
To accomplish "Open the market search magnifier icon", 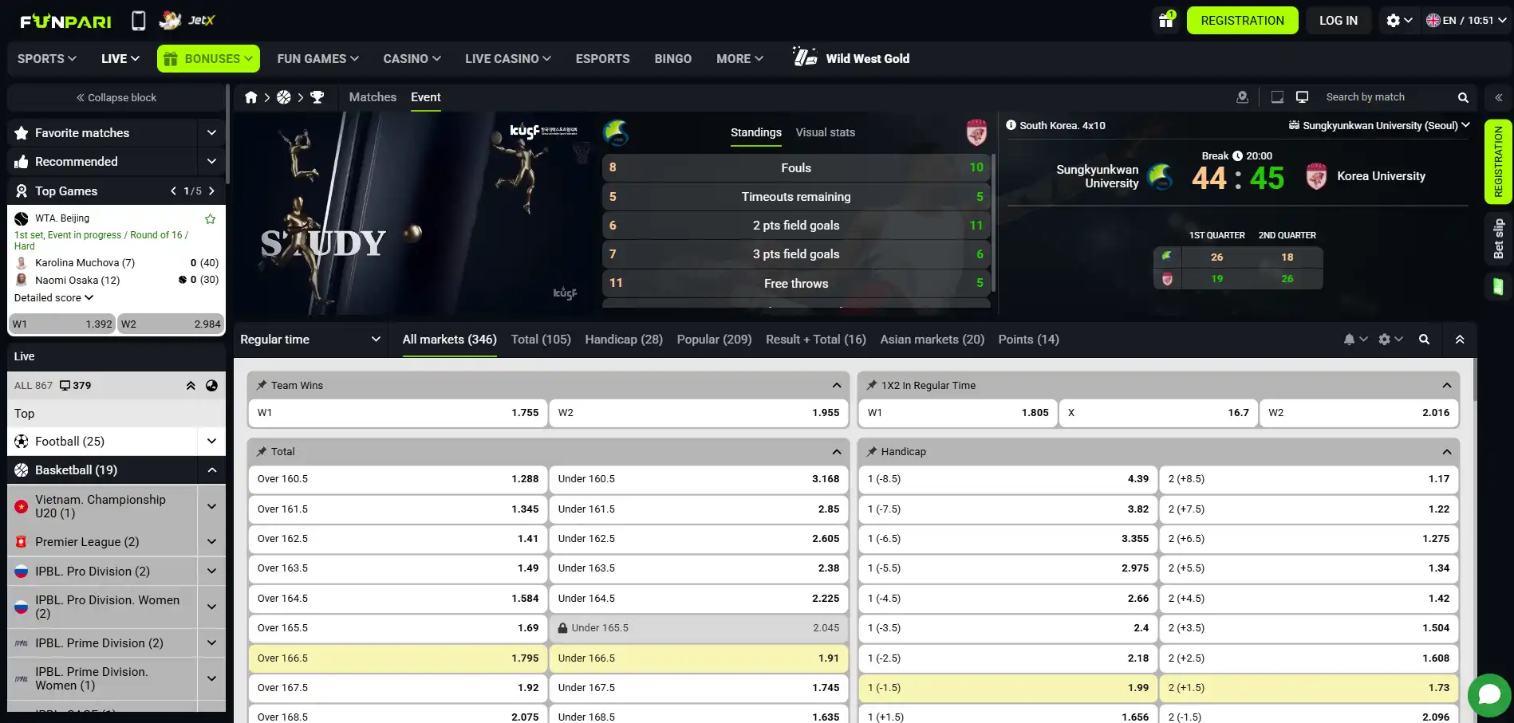I will coord(1424,340).
